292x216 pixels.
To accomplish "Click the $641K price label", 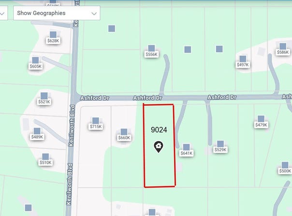I will click(187, 153).
